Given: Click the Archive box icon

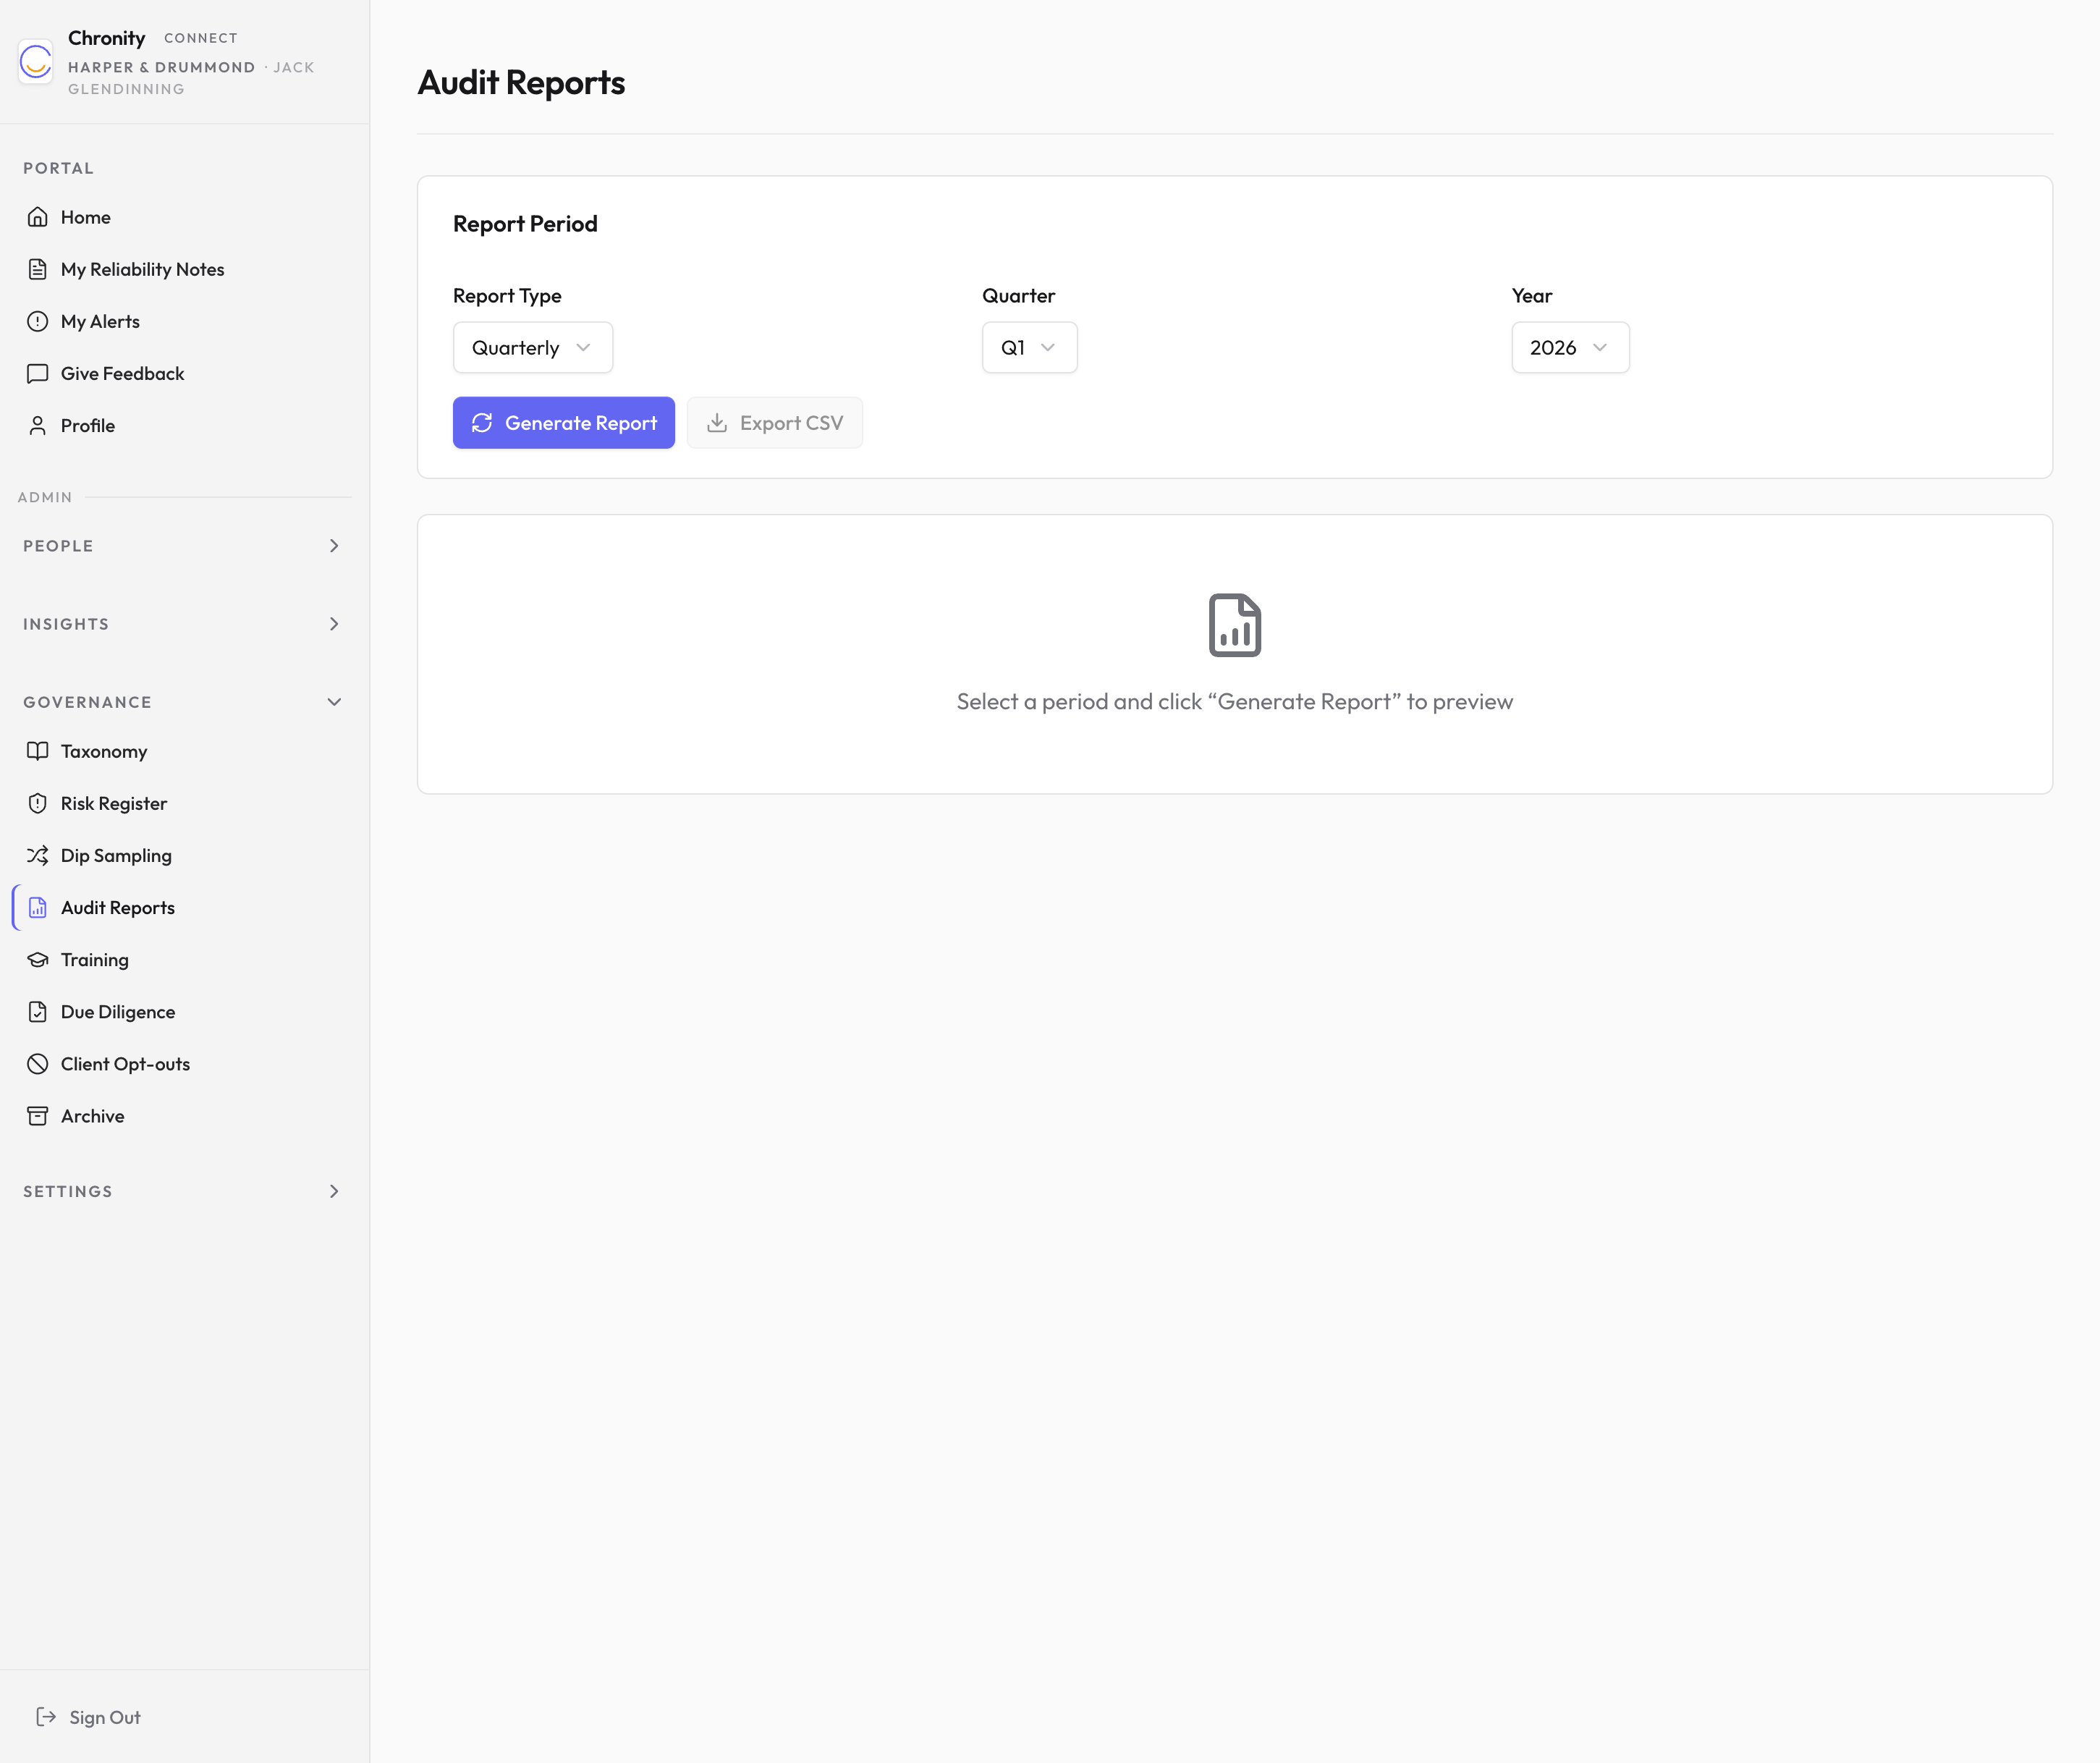Looking at the screenshot, I should 38,1116.
